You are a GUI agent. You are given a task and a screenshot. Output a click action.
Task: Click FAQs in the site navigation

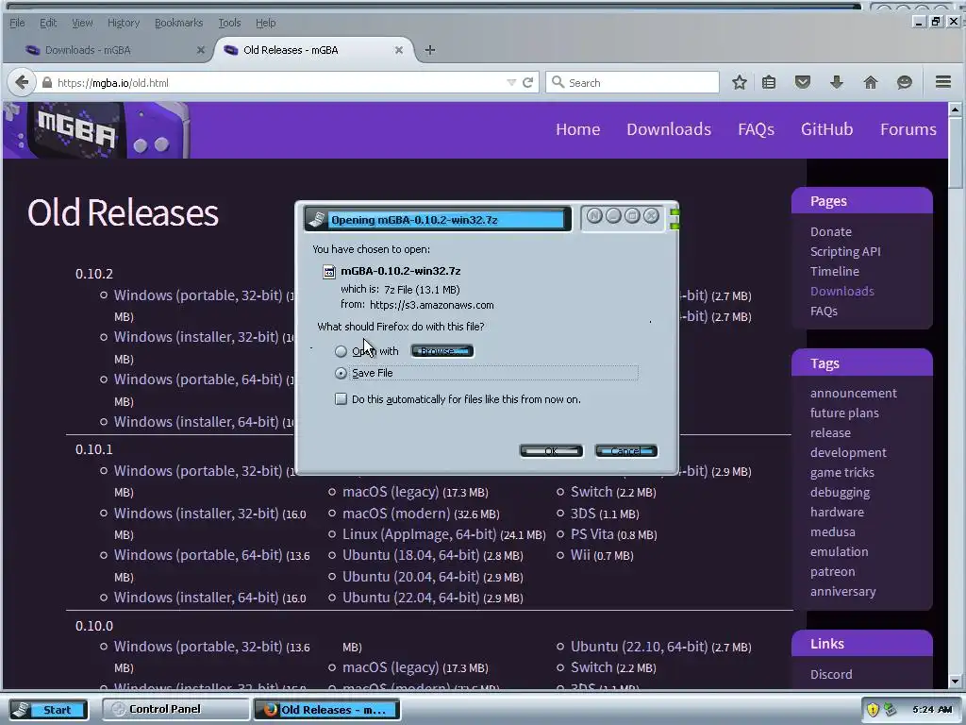tap(756, 129)
